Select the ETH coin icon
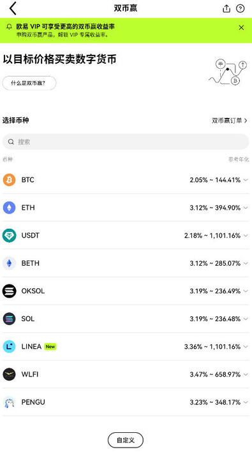Viewport: 252px width, 459px height. (x=9, y=208)
